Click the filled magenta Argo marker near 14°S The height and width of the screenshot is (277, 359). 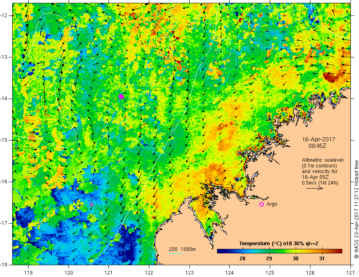click(x=121, y=97)
